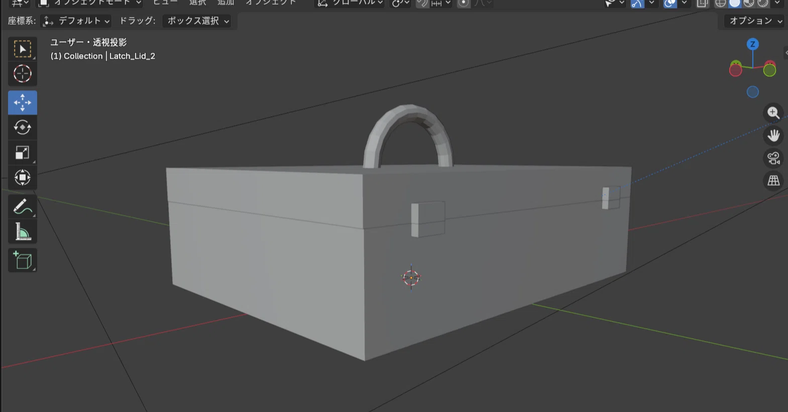
Task: Select the Annotate pencil tool
Action: [x=23, y=207]
